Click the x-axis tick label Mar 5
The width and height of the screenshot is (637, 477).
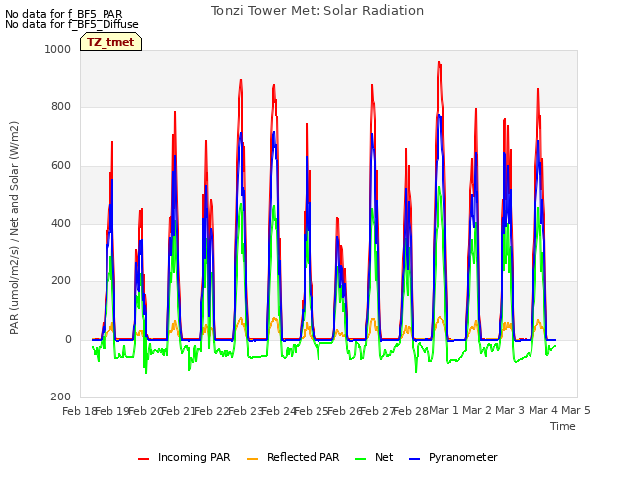click(x=576, y=410)
